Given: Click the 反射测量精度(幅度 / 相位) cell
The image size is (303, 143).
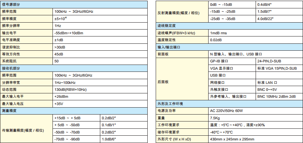Looking at the screenshot, I should point(182,12).
